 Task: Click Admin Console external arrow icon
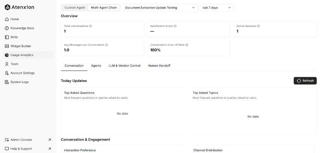coord(49,140)
